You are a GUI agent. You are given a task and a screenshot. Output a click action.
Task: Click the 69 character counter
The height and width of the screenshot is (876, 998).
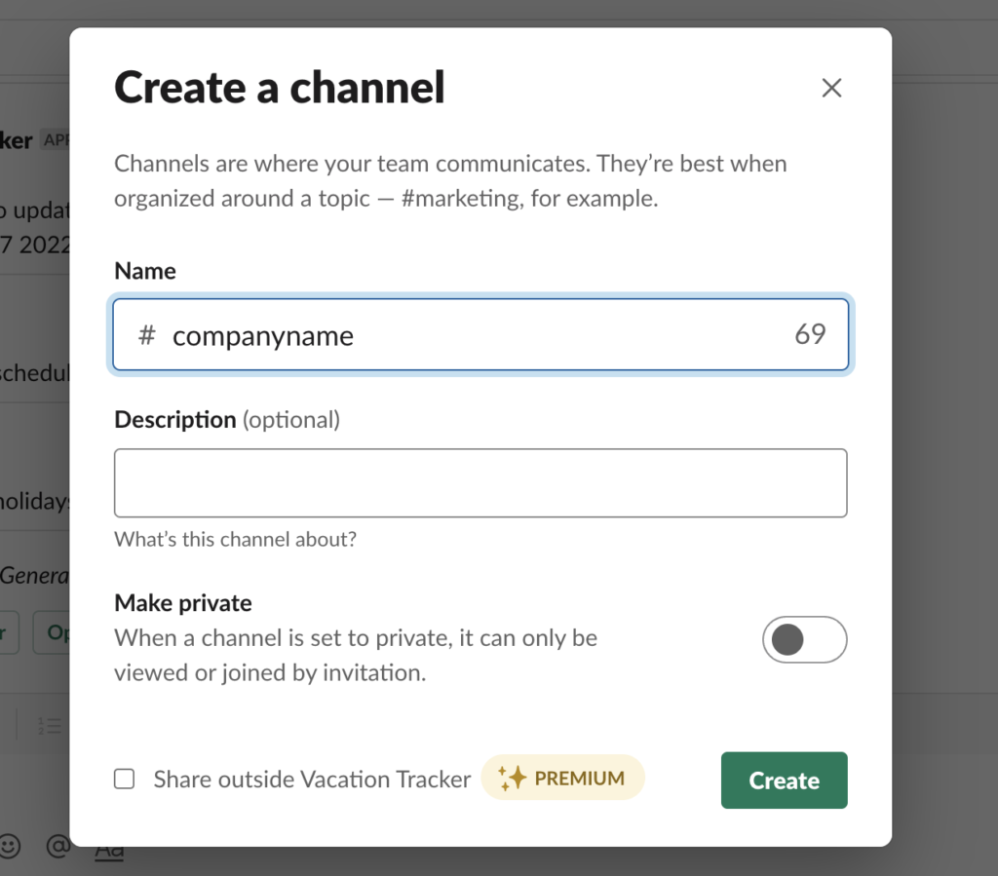810,334
